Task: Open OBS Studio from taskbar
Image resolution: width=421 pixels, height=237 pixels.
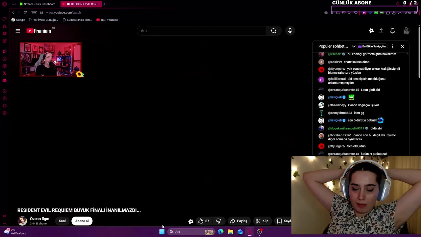Action: point(259,232)
